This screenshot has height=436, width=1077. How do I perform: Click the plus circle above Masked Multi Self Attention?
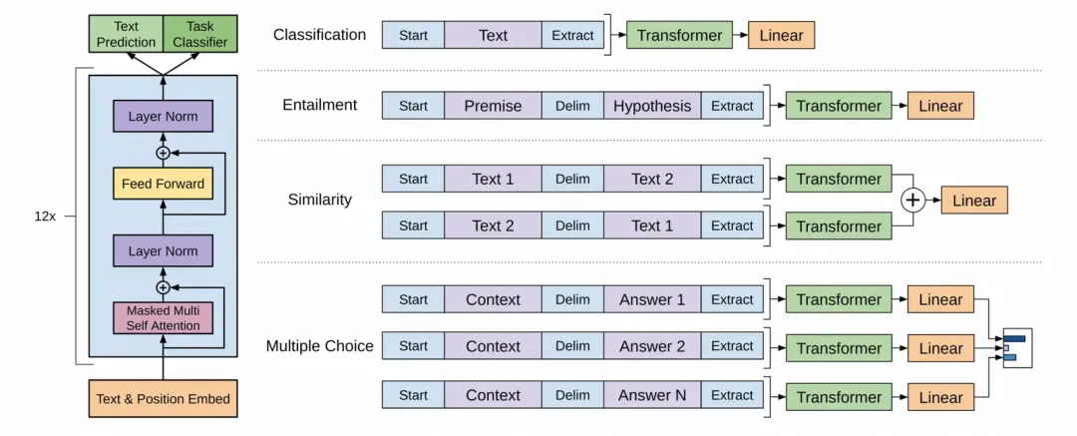pyautogui.click(x=164, y=287)
